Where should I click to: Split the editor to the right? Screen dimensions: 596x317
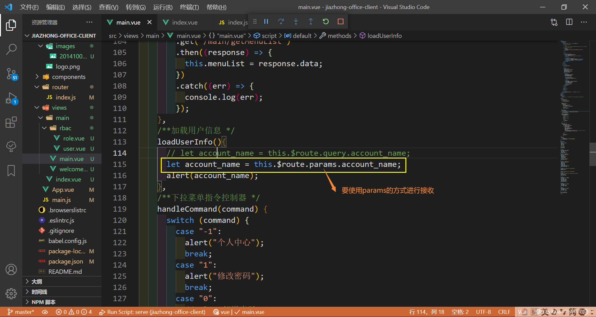[569, 22]
